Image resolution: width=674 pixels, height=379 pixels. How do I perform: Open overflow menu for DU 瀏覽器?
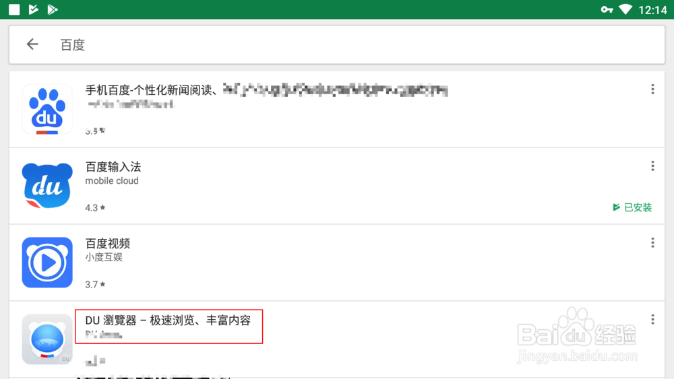652,319
